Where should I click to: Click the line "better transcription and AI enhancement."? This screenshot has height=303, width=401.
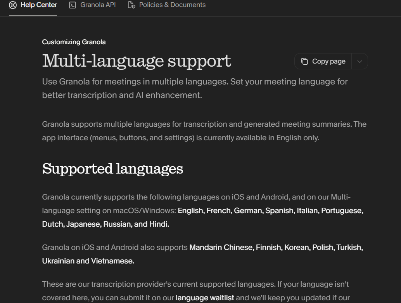pyautogui.click(x=122, y=95)
